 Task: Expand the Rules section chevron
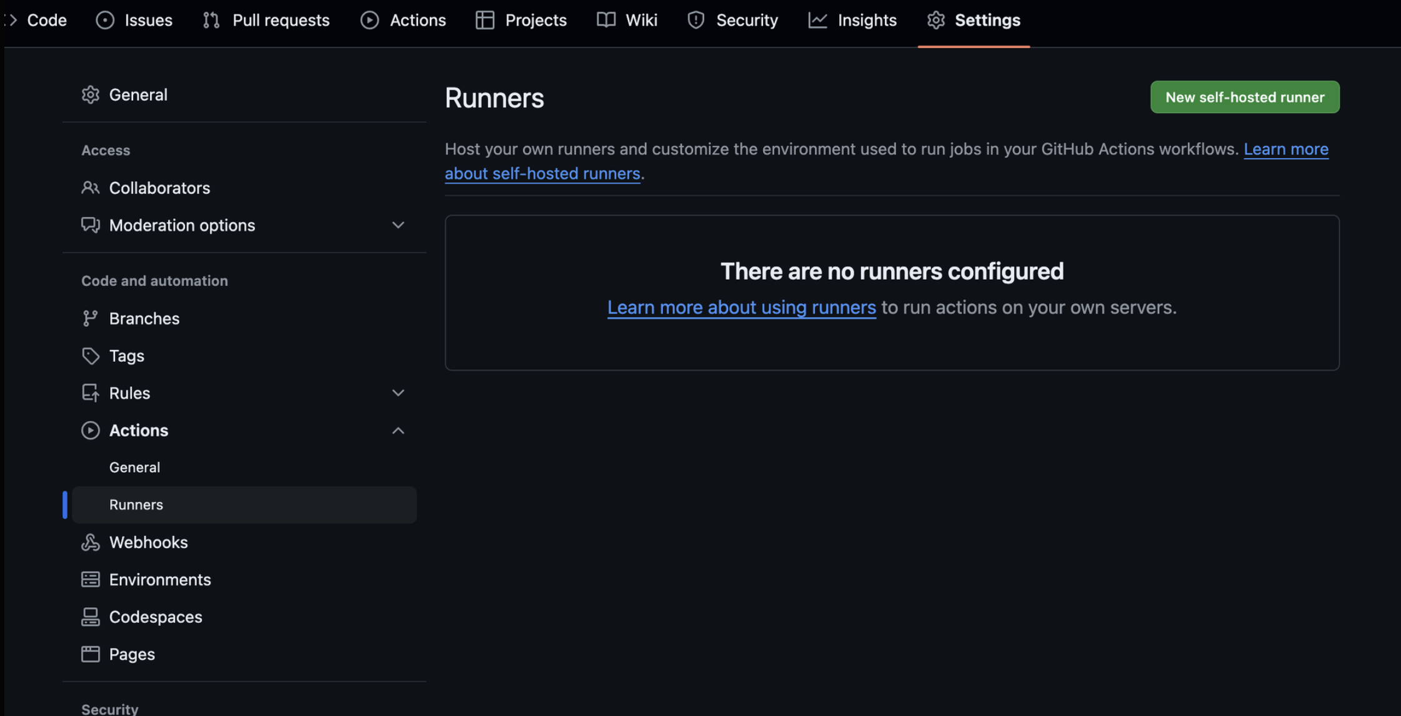(398, 393)
